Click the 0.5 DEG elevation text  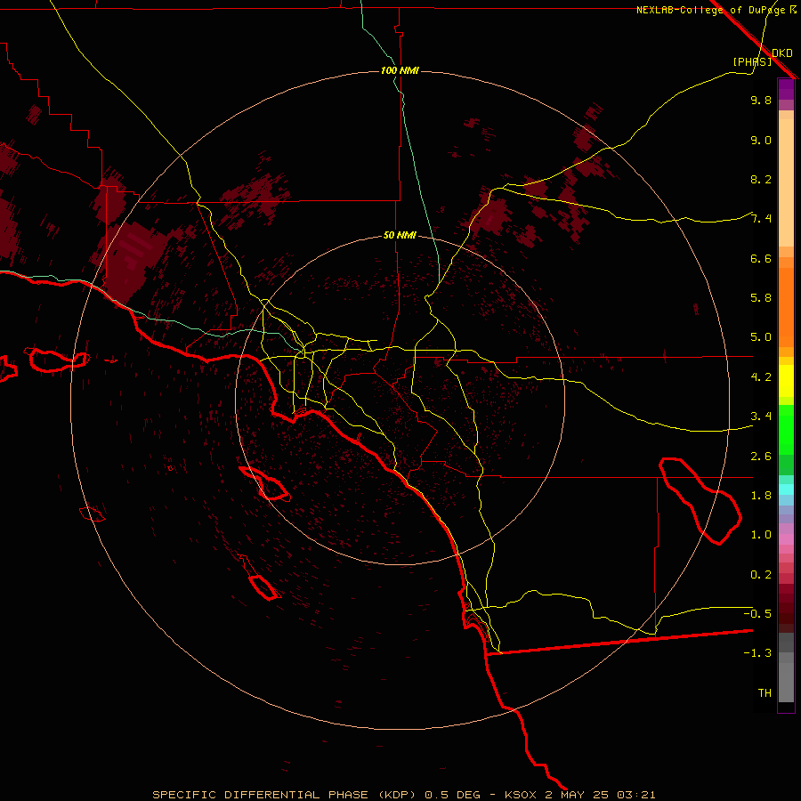(x=452, y=795)
